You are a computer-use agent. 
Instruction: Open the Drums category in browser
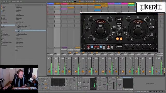point(4,18)
